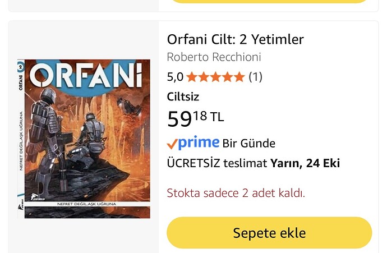This screenshot has width=387, height=253.
Task: Click the first orange rating star
Action: tap(192, 77)
